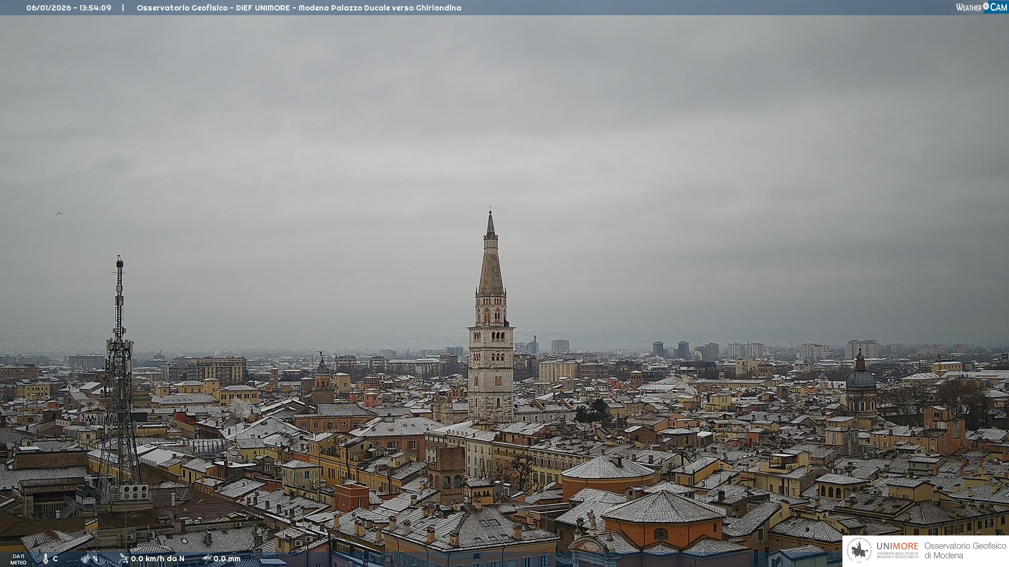Click the thermometer temperature icon
Screen dimensions: 1009x567
pyautogui.click(x=46, y=559)
